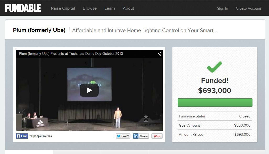Open the Browse menu item
Screen dimensions: 269x154
(89, 8)
